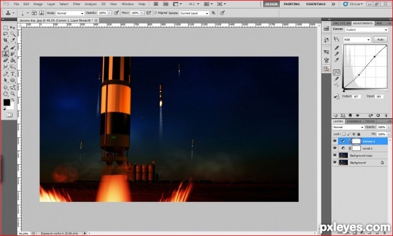Screen dimensions: 393x236
Task: Switch to the Design workspace
Action: point(271,4)
